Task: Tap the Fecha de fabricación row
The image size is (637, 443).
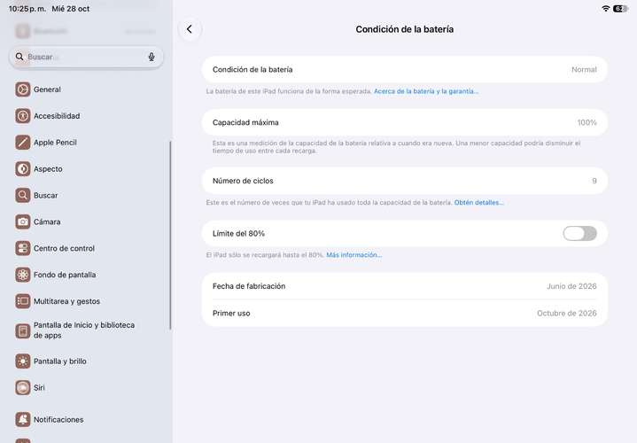Action: (x=405, y=286)
